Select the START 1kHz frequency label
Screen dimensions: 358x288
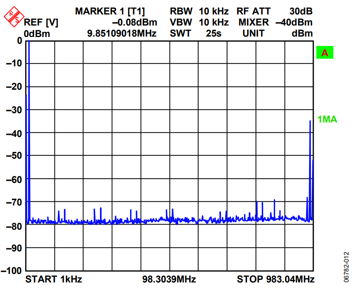click(x=54, y=279)
